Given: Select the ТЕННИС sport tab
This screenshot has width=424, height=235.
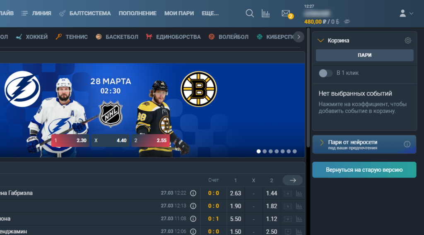Looking at the screenshot, I should [x=72, y=37].
